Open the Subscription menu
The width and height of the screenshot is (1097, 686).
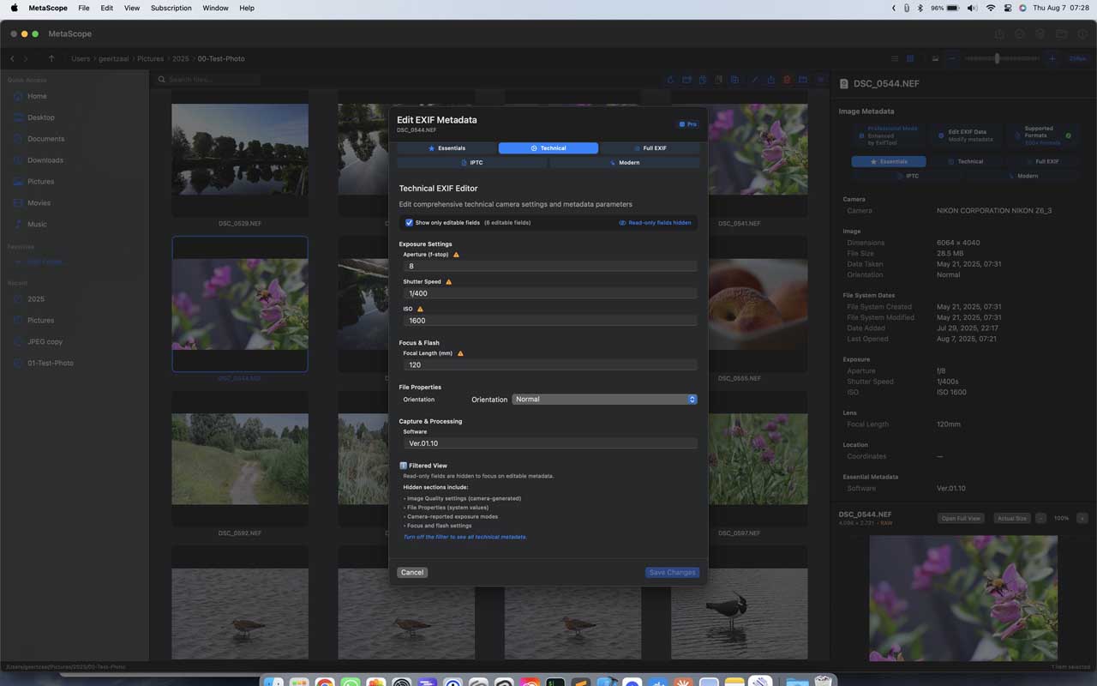pos(171,8)
